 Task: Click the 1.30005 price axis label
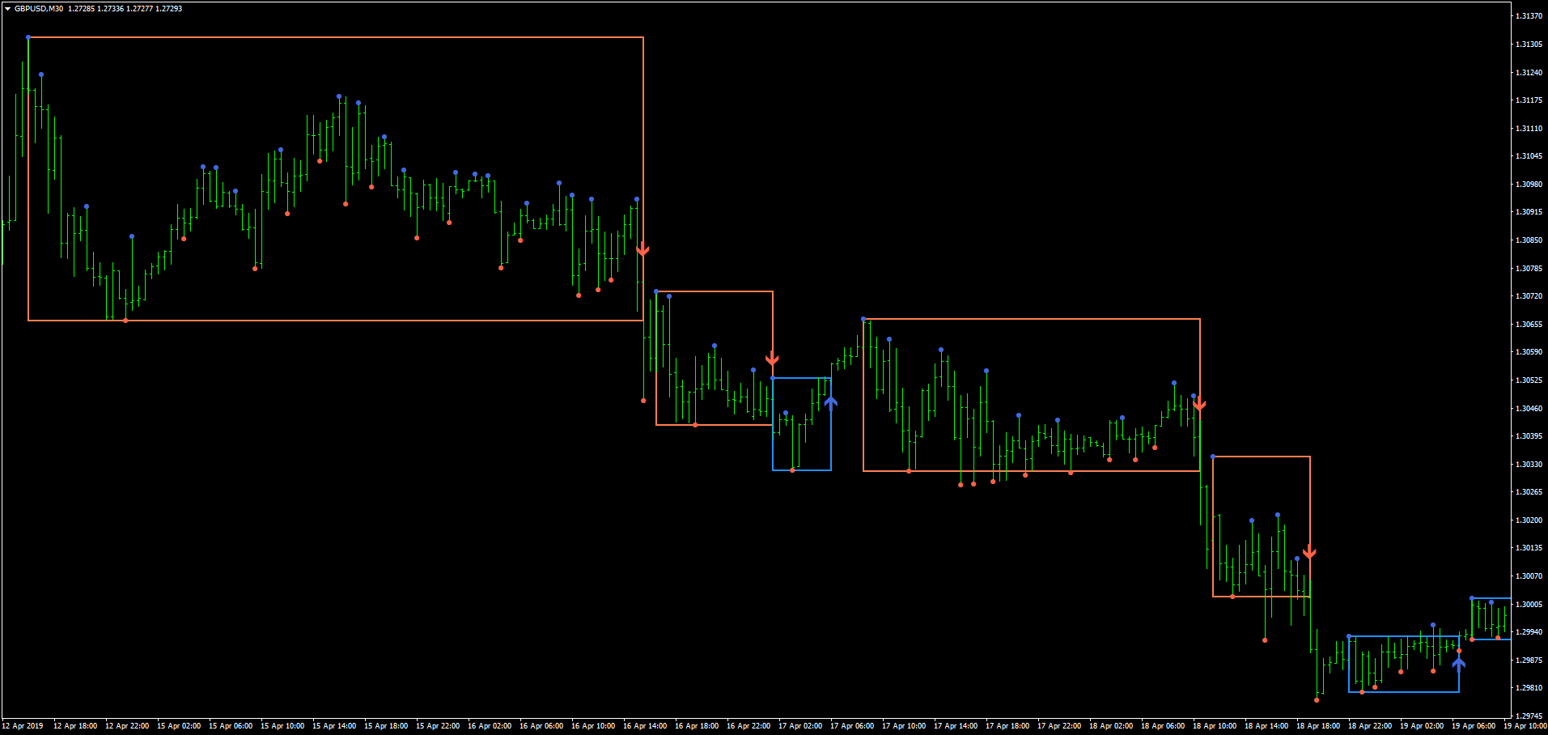point(1529,605)
